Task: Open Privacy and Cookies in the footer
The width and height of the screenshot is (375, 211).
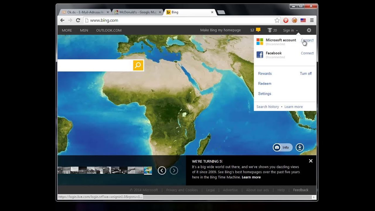Action: click(x=182, y=190)
